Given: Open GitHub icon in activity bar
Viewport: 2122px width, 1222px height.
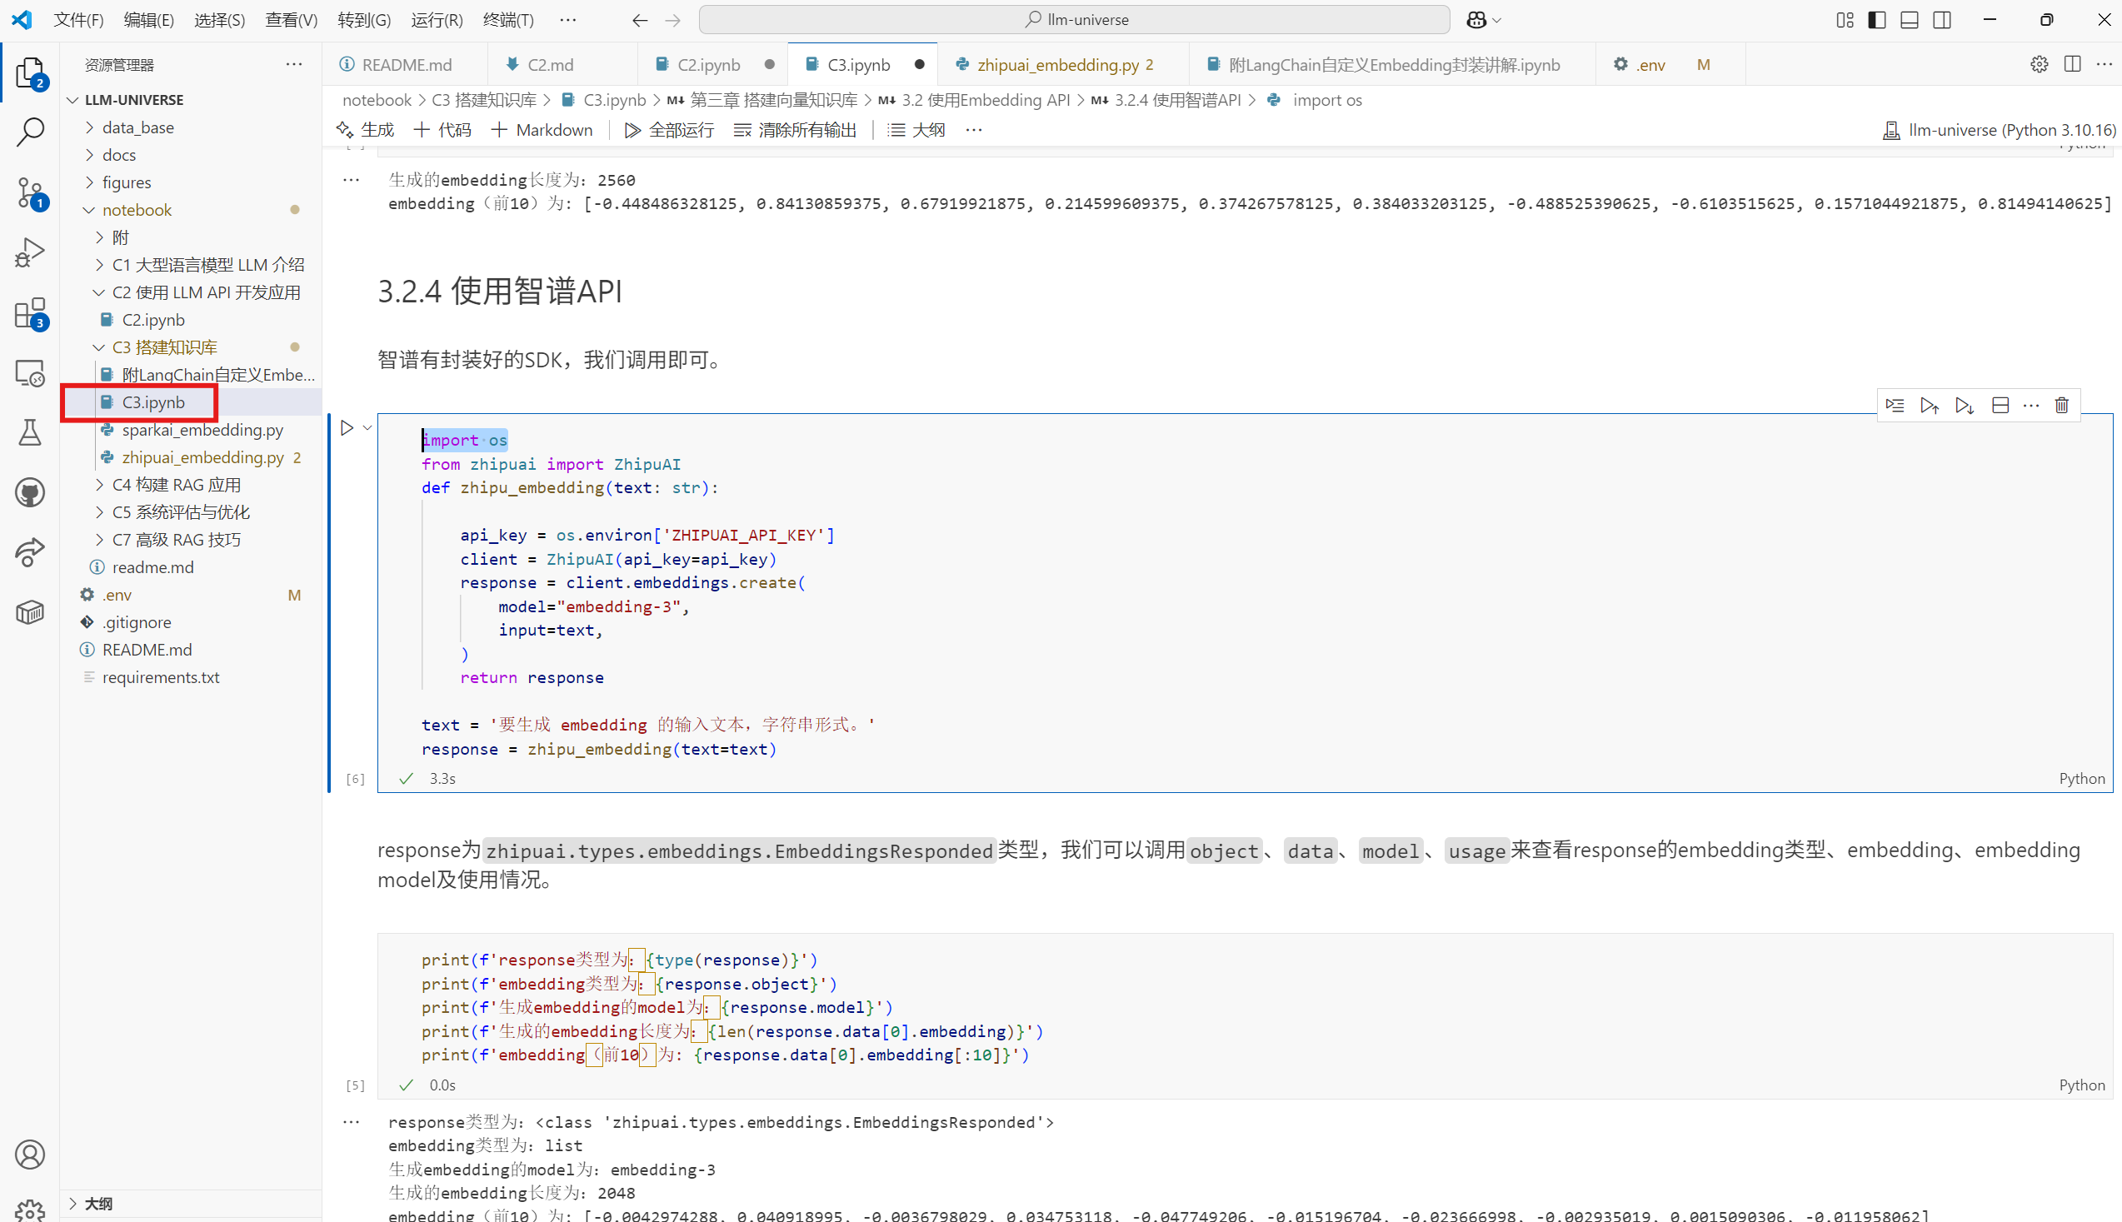Looking at the screenshot, I should [30, 492].
